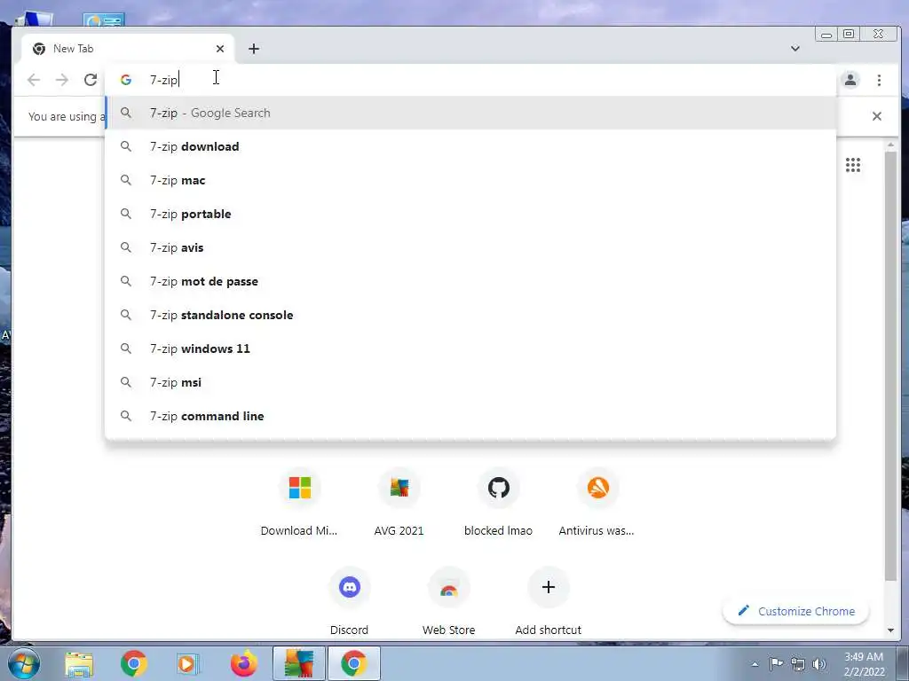This screenshot has width=909, height=681.
Task: Pick '7-zip standalone console' suggestion
Action: tap(470, 315)
